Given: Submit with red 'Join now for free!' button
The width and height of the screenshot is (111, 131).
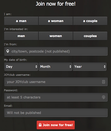Looking at the screenshot, I should coord(56,125).
